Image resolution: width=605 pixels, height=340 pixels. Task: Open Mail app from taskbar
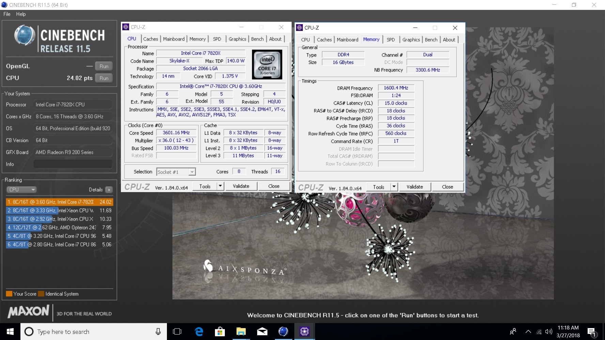tap(262, 331)
